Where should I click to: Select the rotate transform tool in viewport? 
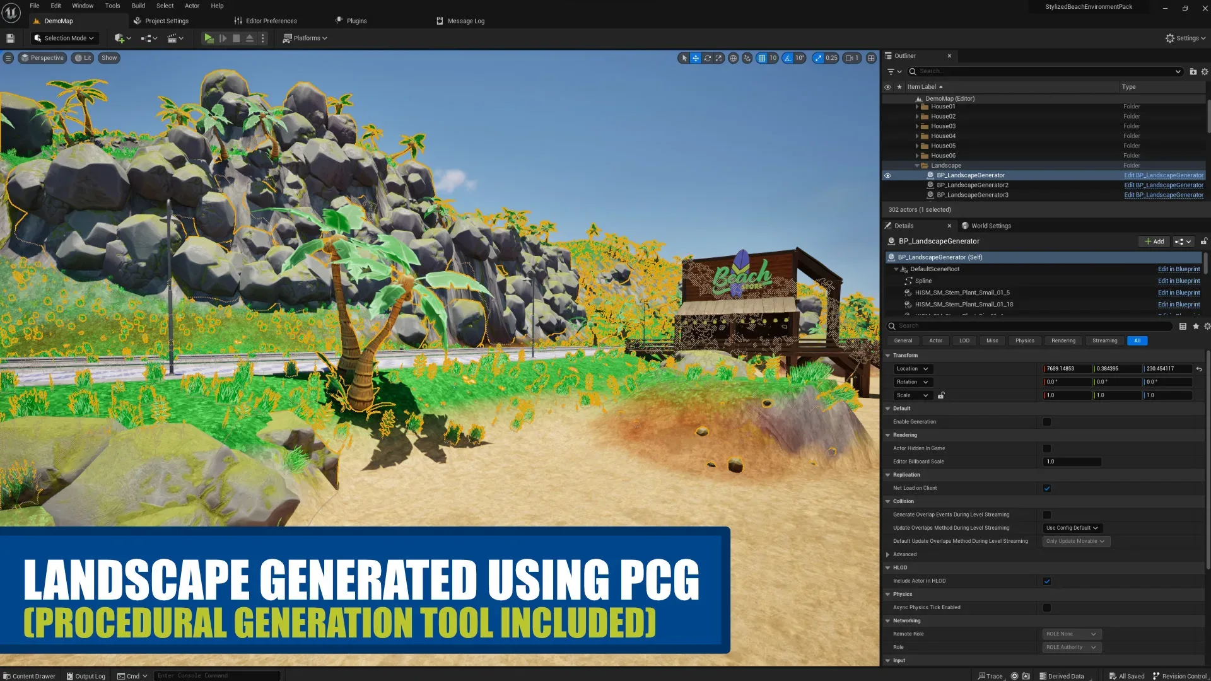[x=707, y=58]
